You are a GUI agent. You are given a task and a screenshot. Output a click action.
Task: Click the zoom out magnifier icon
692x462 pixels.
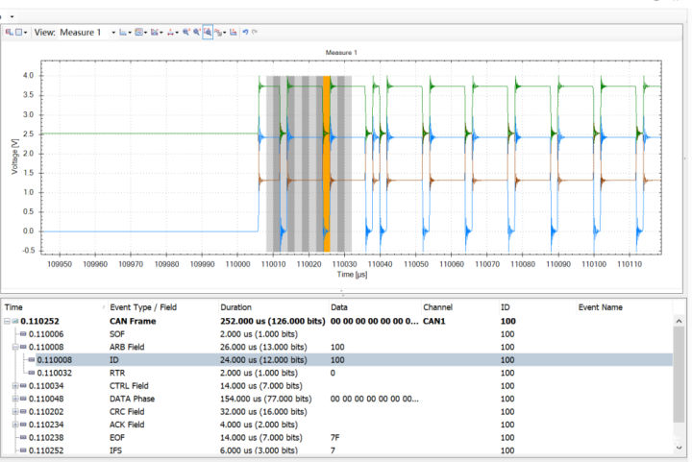196,33
